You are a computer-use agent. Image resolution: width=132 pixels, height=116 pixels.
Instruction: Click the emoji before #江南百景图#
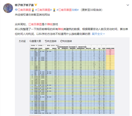pos(33,10)
